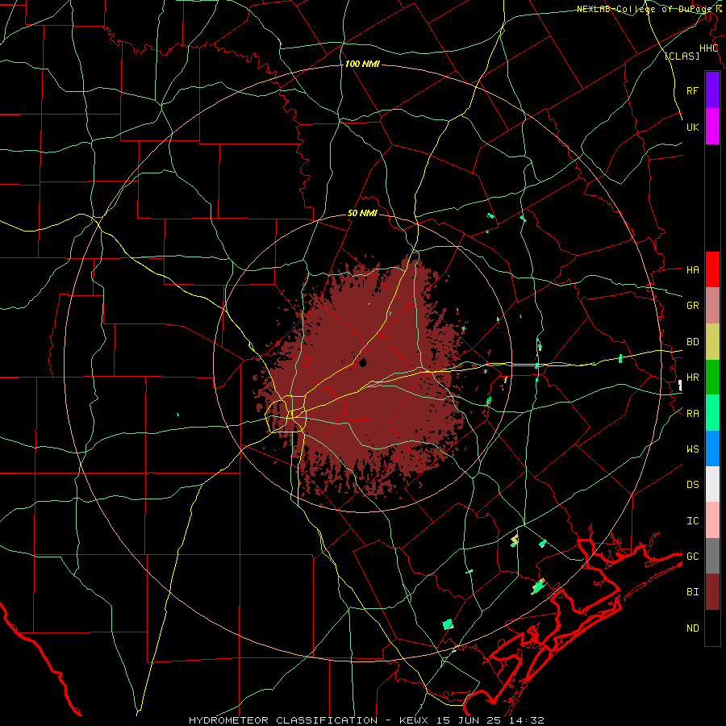This screenshot has width=726, height=726.
Task: Click the black radar-site hole in brown echo
Action: pyautogui.click(x=362, y=362)
